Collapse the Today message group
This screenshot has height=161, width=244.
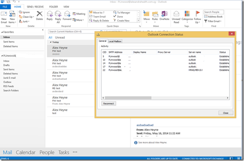pos(50,42)
